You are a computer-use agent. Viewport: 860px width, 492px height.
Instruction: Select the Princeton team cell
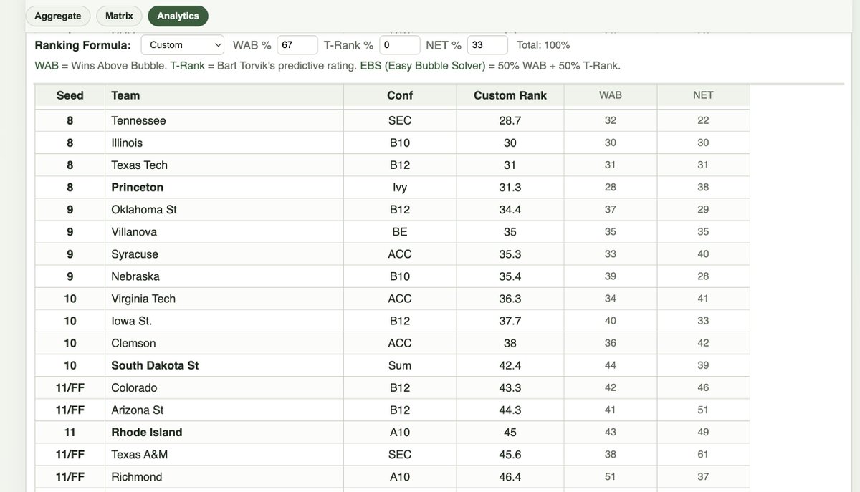pos(224,187)
